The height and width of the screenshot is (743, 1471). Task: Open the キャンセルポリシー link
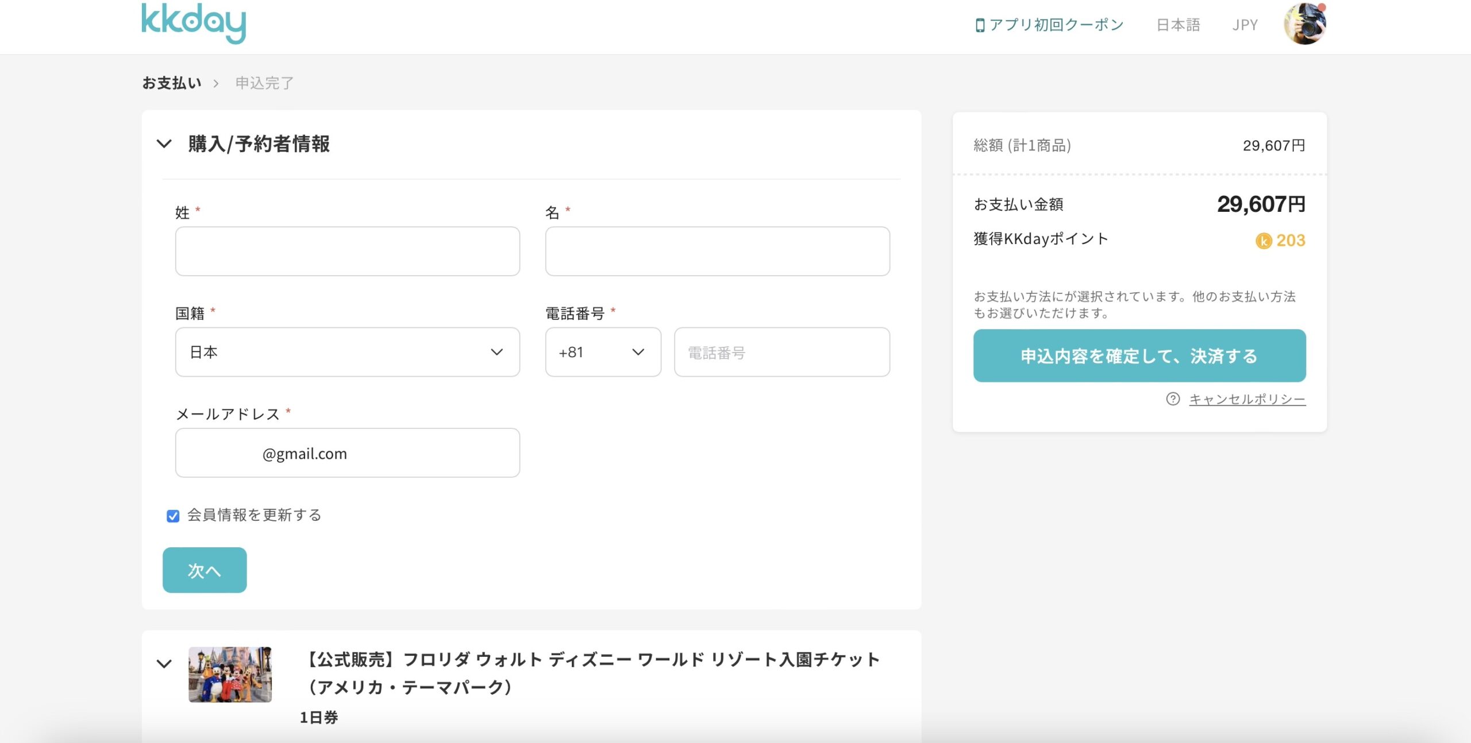1247,399
